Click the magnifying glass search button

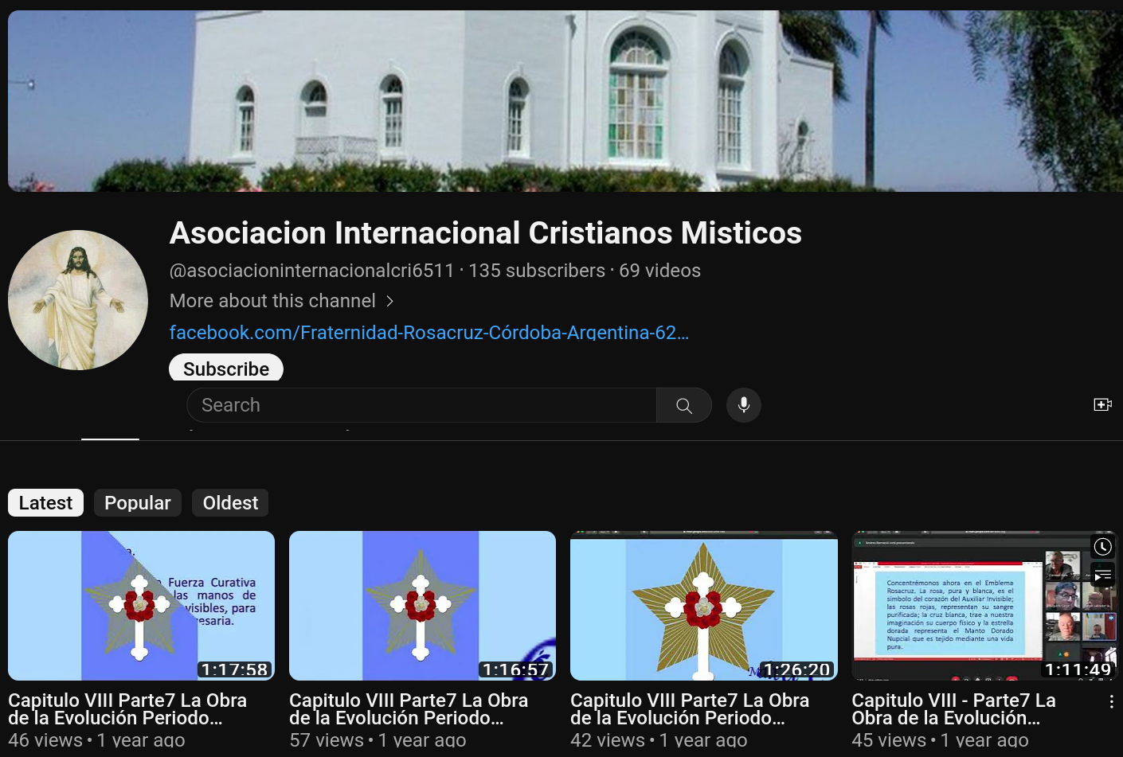(683, 405)
